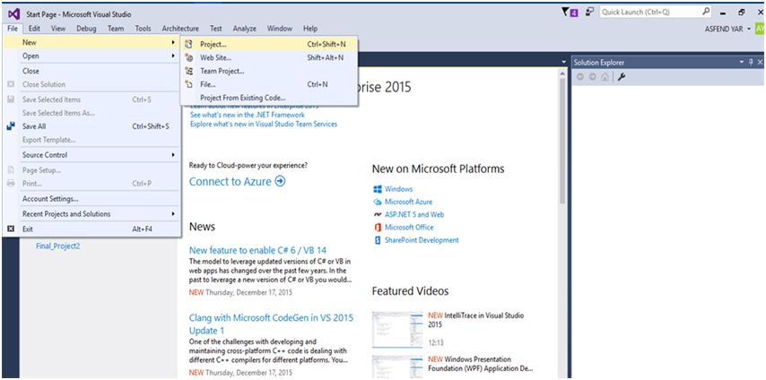Image resolution: width=766 pixels, height=380 pixels.
Task: Click the Solution Explorer Forward button
Action: (593, 77)
